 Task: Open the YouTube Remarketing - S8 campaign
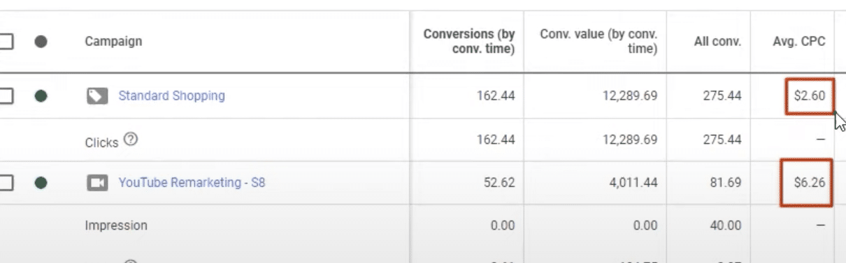[x=192, y=183]
